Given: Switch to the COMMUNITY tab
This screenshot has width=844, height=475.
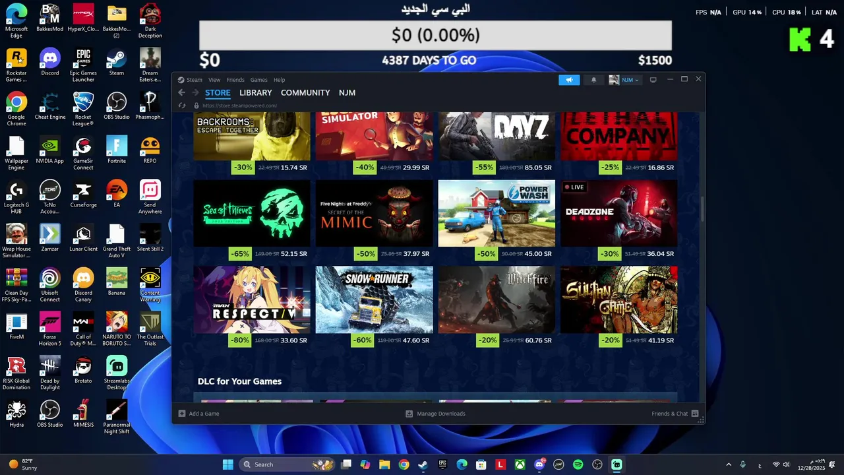Looking at the screenshot, I should coord(305,93).
